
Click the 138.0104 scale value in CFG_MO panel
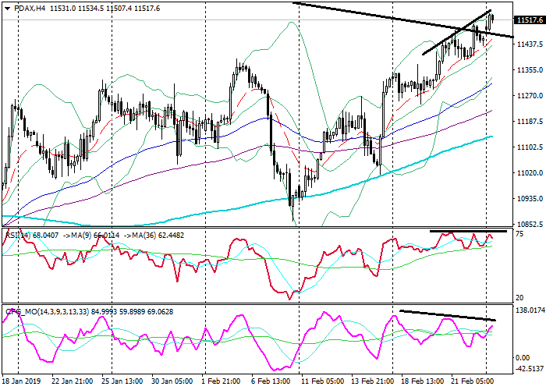pyautogui.click(x=528, y=310)
